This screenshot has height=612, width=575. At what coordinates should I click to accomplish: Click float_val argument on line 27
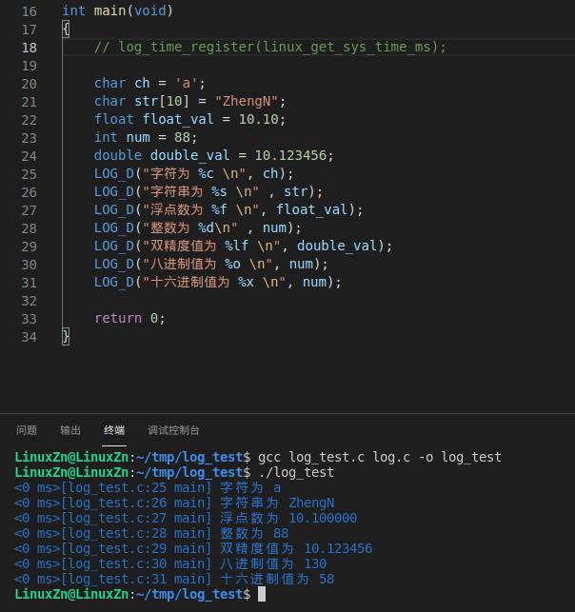311,210
